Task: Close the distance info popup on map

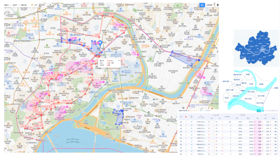Action: (x=119, y=60)
